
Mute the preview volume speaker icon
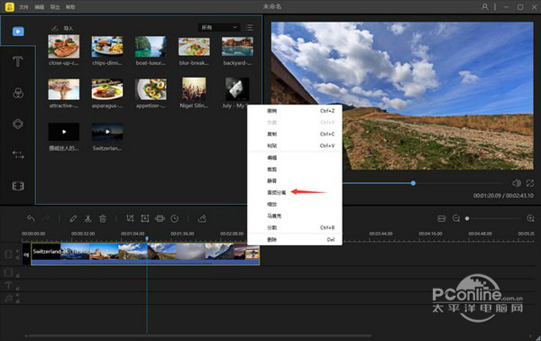517,183
